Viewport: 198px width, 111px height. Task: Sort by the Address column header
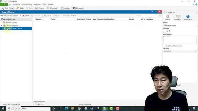pyautogui.click(x=39, y=19)
